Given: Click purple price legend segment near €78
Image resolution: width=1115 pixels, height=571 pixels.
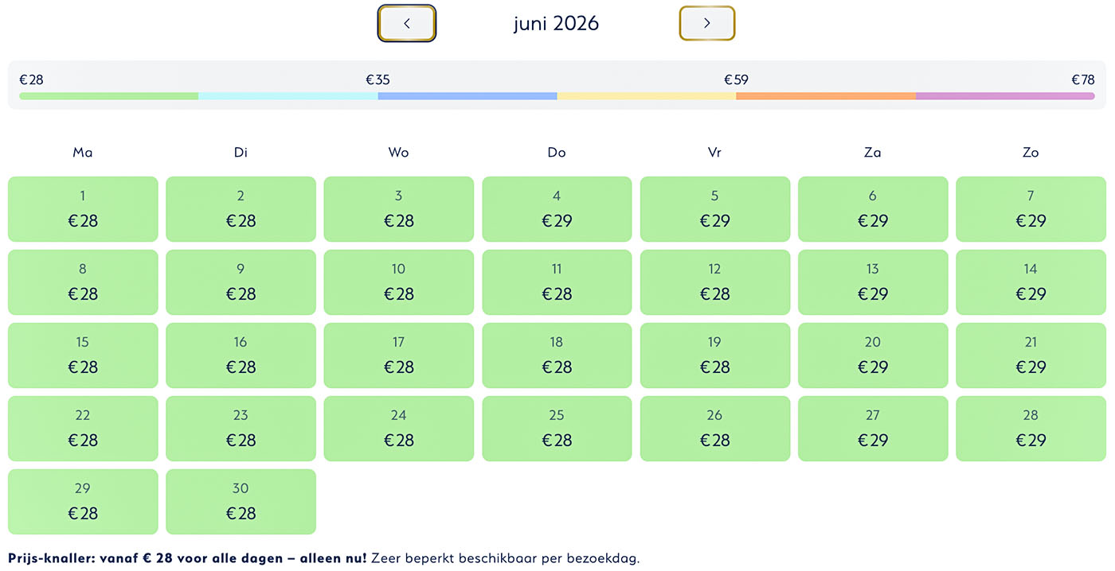Looking at the screenshot, I should [x=1005, y=96].
